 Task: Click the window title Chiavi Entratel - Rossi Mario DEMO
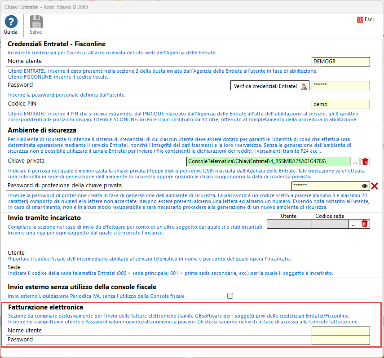46,7
